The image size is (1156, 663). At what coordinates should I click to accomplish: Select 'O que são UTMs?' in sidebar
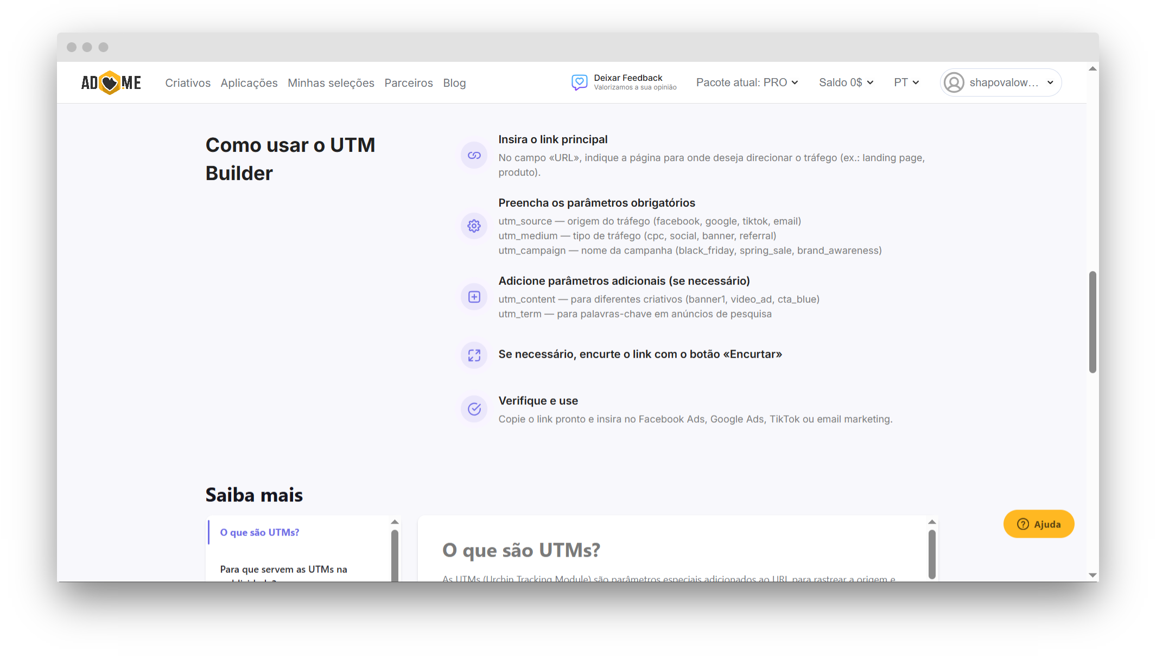[259, 532]
